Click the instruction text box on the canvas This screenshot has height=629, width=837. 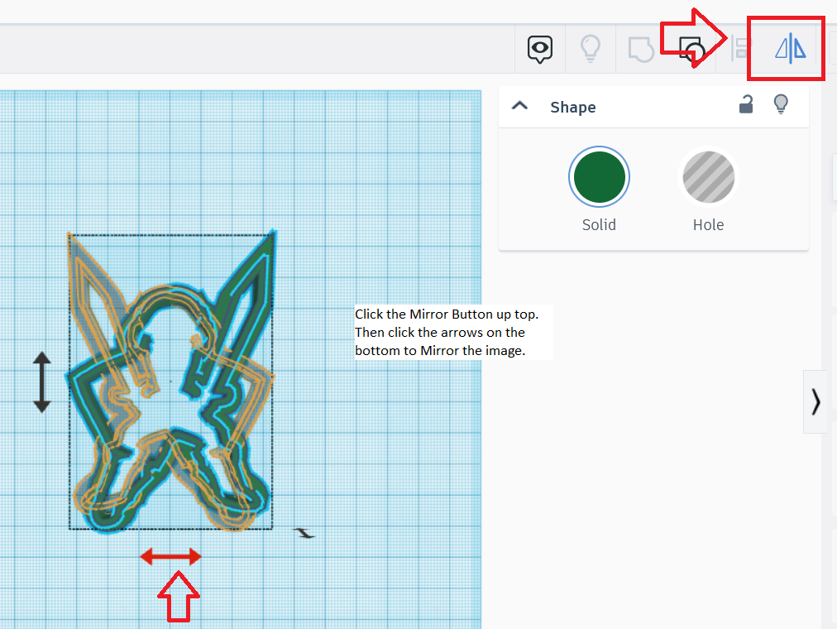click(452, 332)
